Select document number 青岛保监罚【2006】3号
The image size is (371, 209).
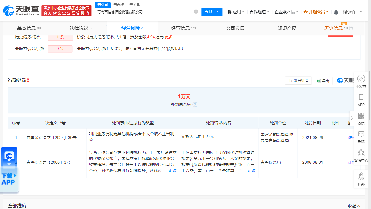(x=48, y=162)
